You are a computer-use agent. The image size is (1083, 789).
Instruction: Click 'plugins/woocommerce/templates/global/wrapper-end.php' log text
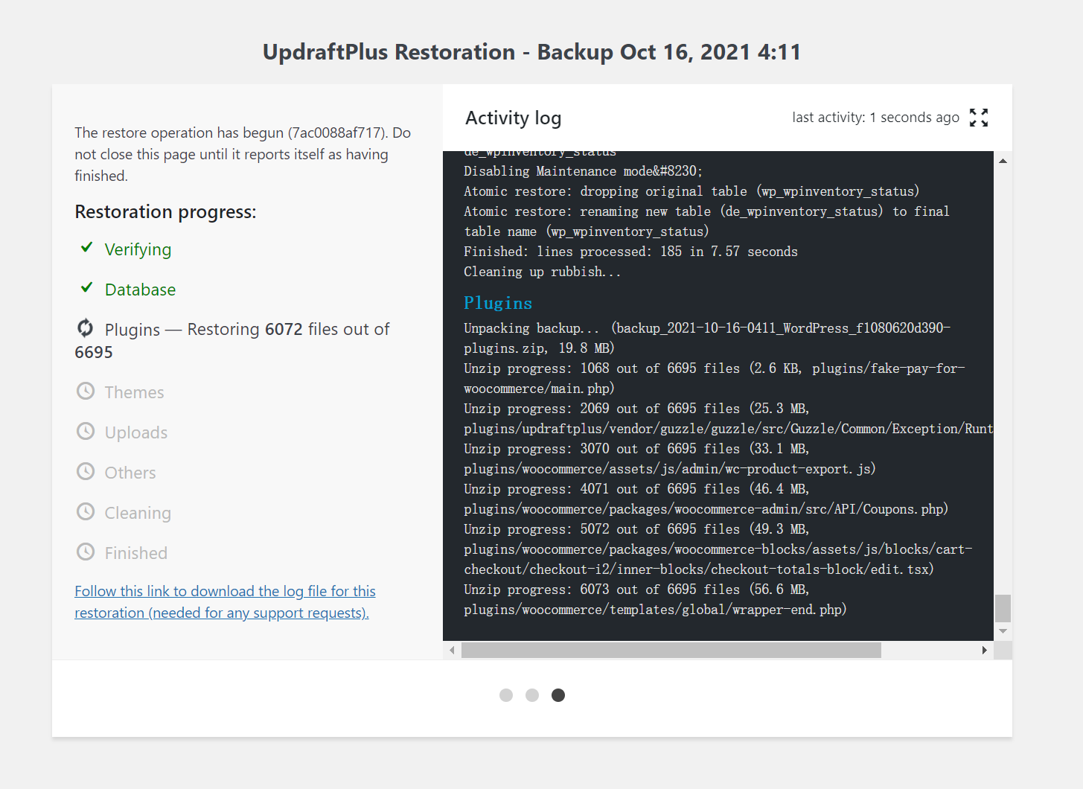655,610
